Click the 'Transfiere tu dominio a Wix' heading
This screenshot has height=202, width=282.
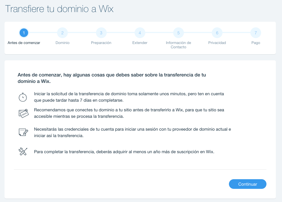tap(59, 9)
